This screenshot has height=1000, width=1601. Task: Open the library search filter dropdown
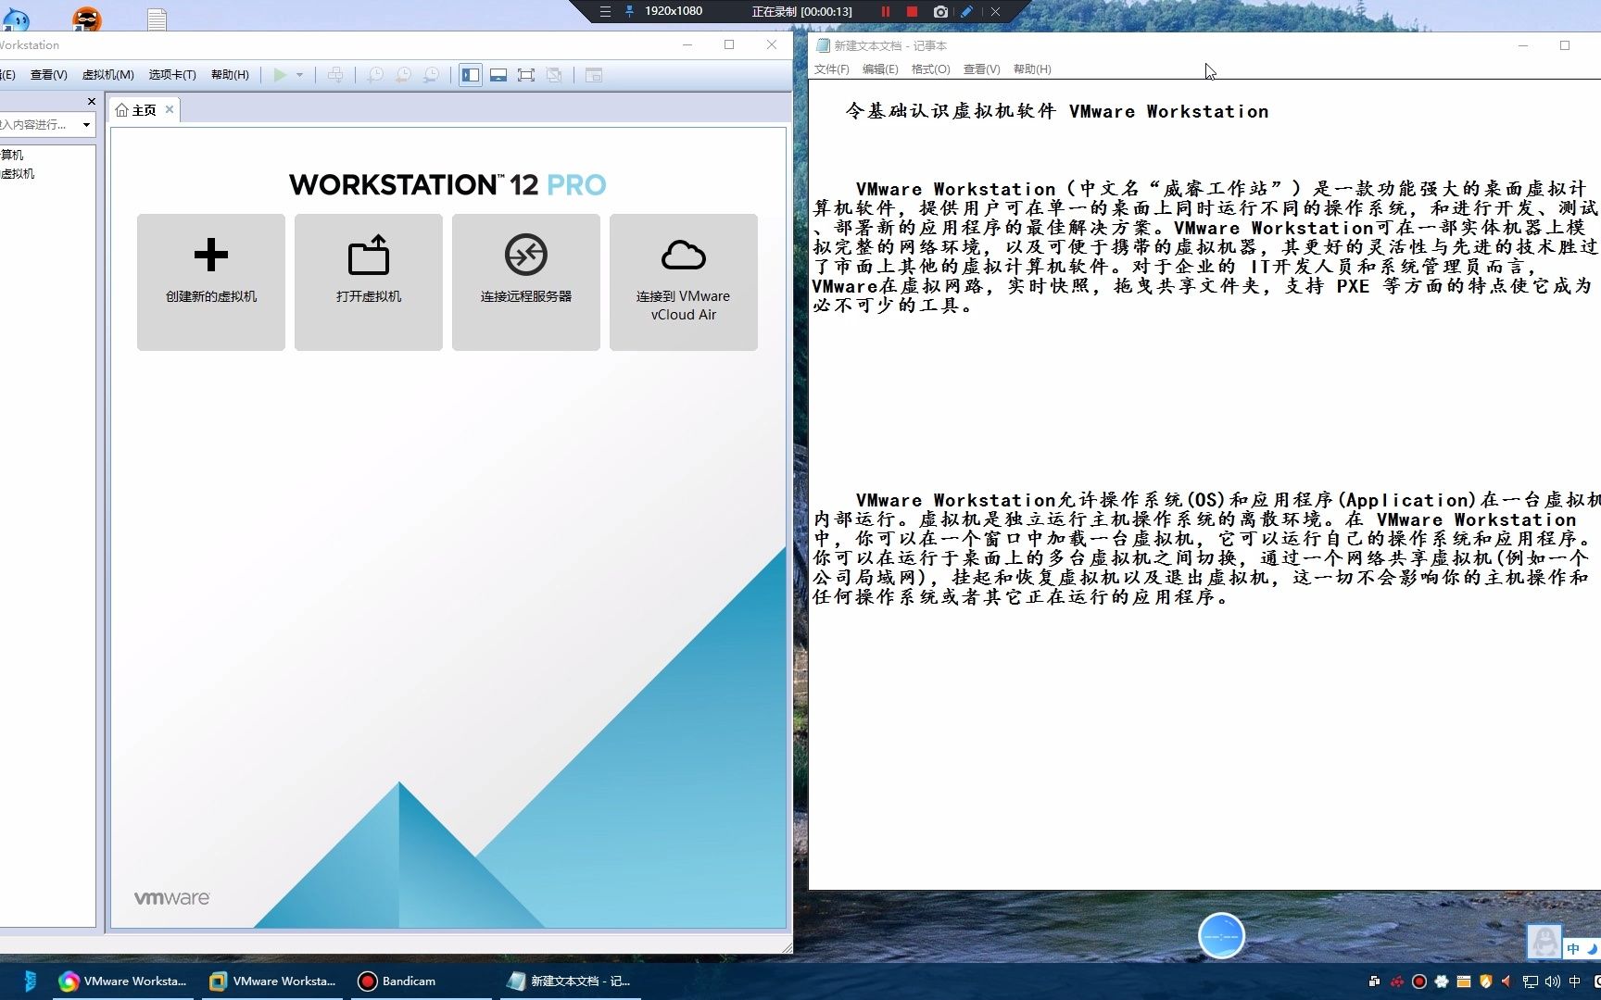[x=86, y=124]
